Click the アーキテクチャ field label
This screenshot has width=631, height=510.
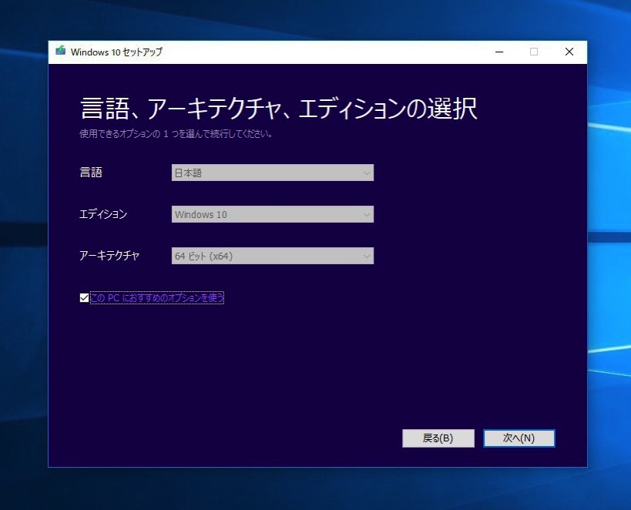coord(109,256)
